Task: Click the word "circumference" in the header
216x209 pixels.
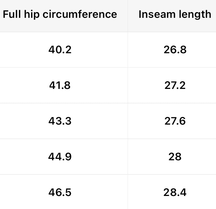Action: tap(80, 14)
